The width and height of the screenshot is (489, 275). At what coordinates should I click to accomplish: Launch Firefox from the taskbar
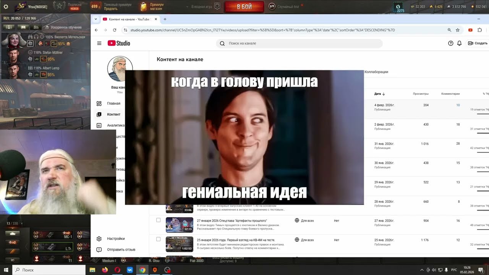[105, 270]
